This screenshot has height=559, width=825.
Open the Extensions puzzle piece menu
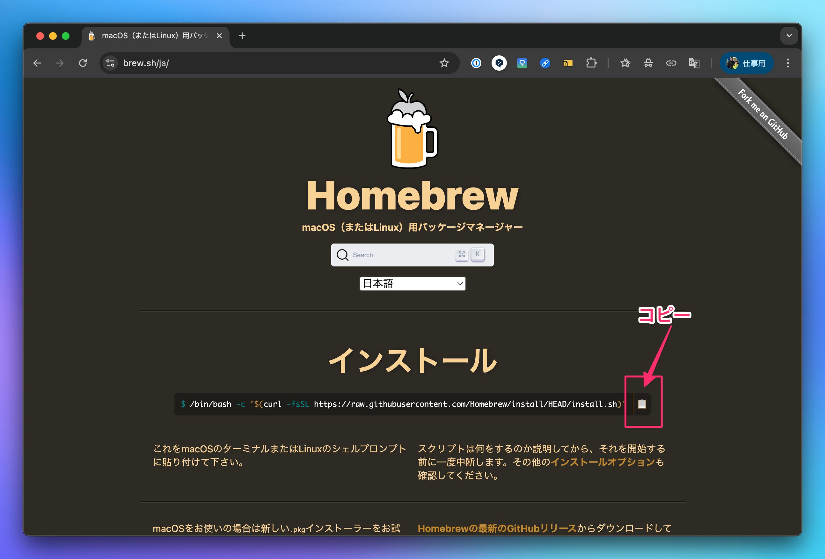pyautogui.click(x=591, y=63)
